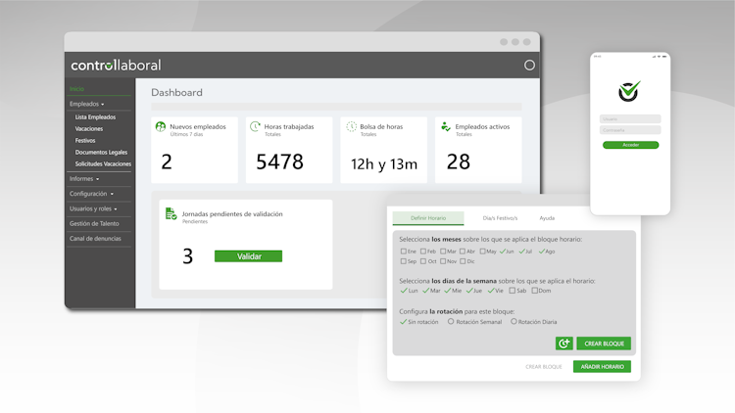Open Documentos Legales submenu item
Viewport: 735px width, 413px height.
[101, 152]
